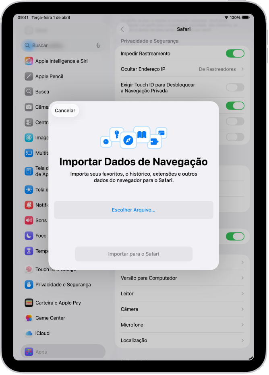The image size is (269, 375).
Task: Tap the Microfone row label
Action: pyautogui.click(x=132, y=325)
